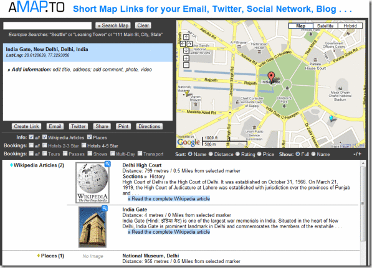
Task: Zoom in on the map with plus
Action: [186, 58]
